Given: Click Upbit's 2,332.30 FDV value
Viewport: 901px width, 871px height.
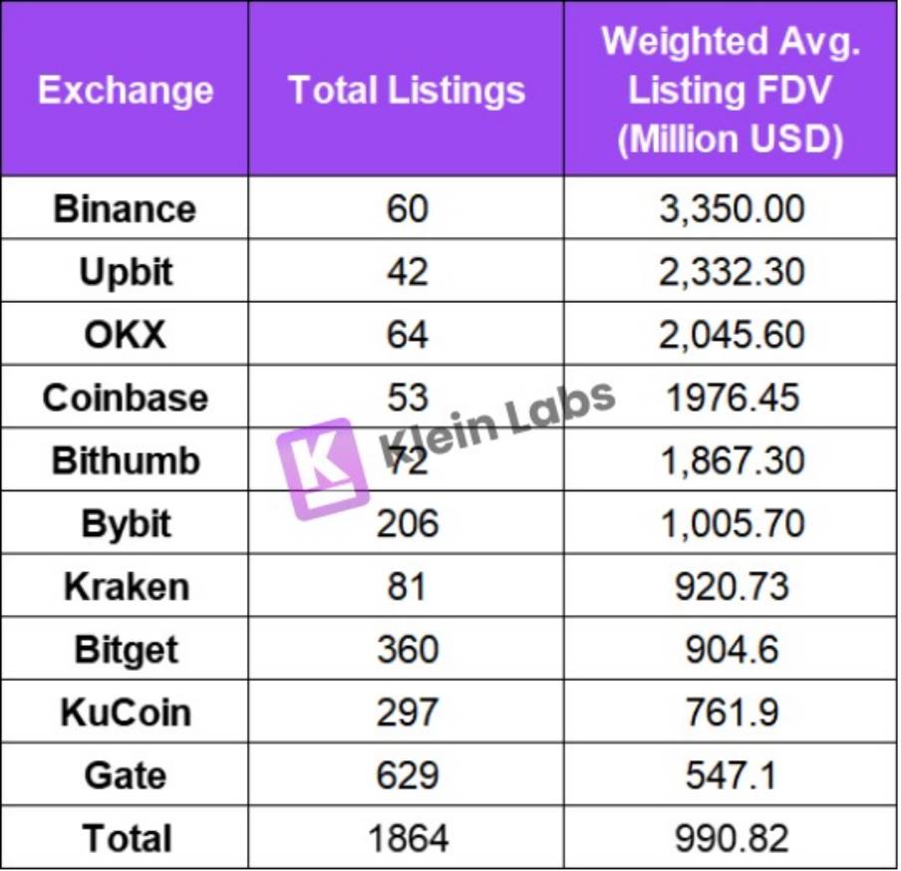Looking at the screenshot, I should tap(731, 272).
